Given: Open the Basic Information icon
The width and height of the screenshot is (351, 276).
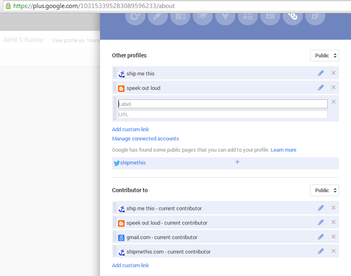Looking at the screenshot, I should click(248, 16).
